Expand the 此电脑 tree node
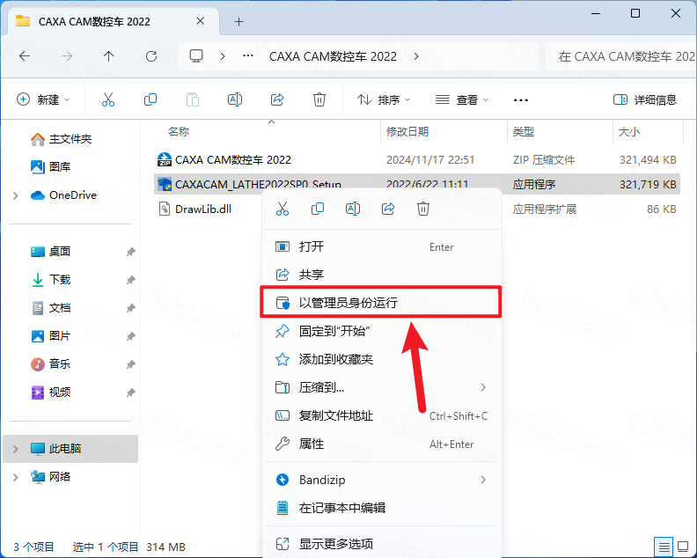 [15, 449]
